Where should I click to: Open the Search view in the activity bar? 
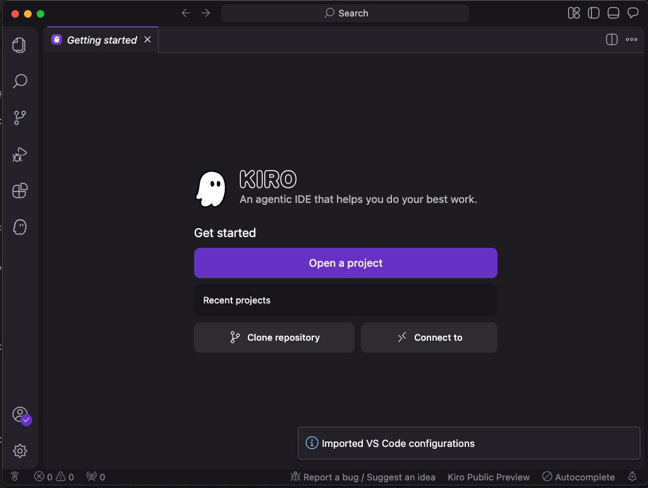pos(20,82)
